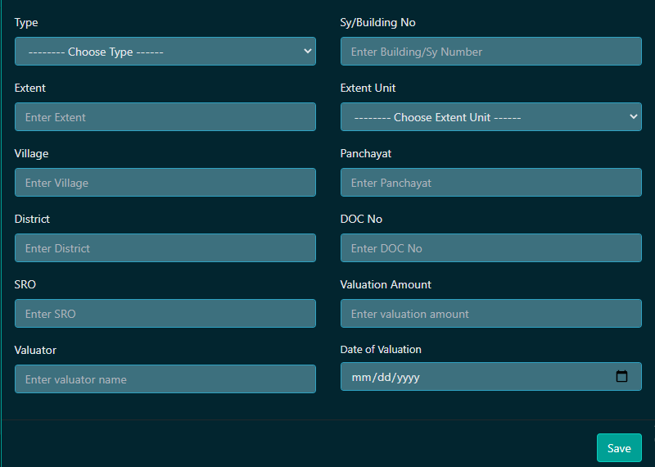Screen dimensions: 655x467
Task: Click the valuation amount input
Action: [x=490, y=314]
